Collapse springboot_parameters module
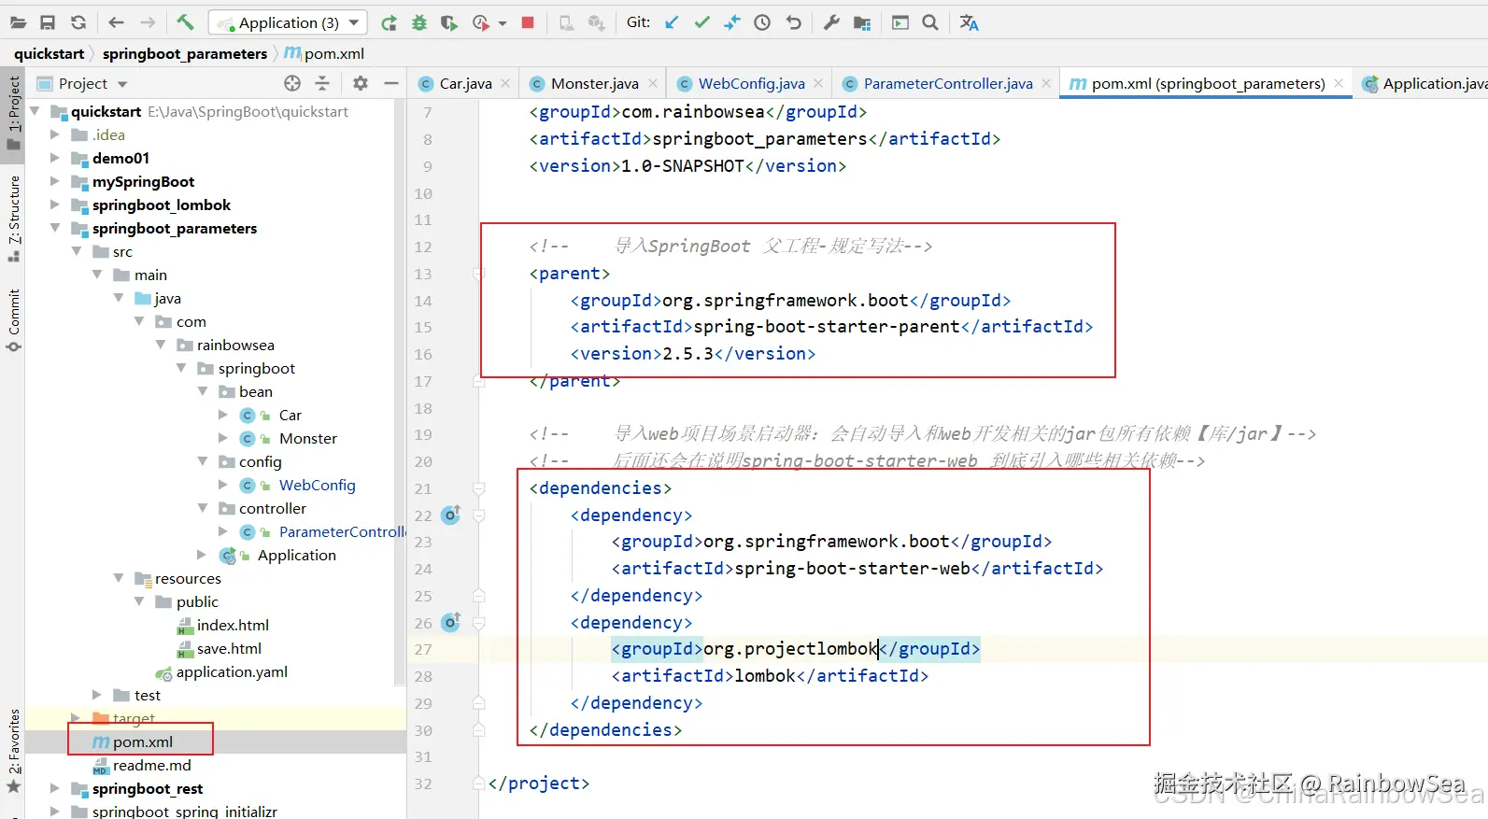Viewport: 1488px width, 819px height. tap(55, 228)
